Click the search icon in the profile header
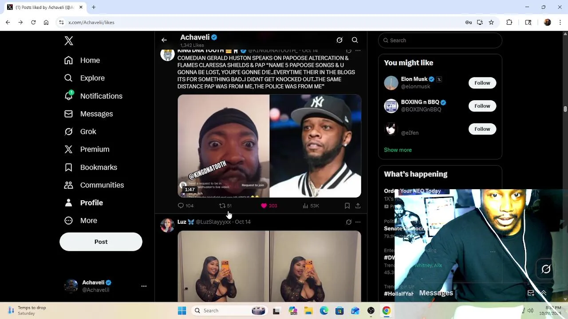Screen dimensions: 568x319 click(355, 40)
